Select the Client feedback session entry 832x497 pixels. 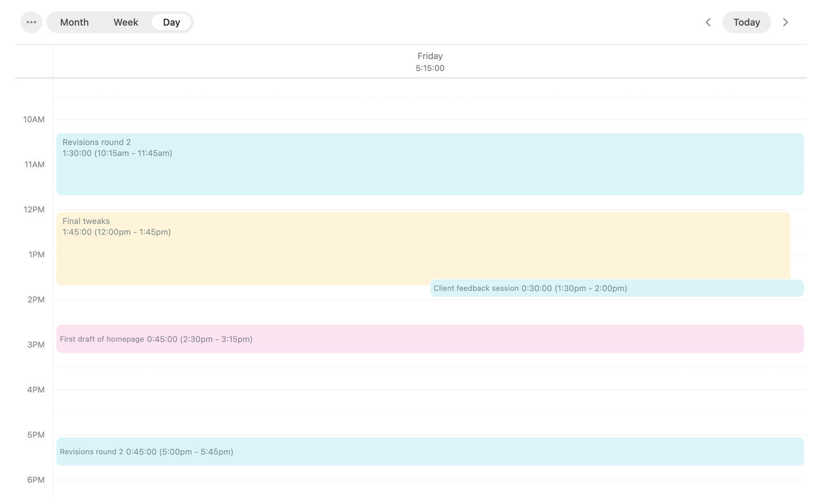point(616,288)
